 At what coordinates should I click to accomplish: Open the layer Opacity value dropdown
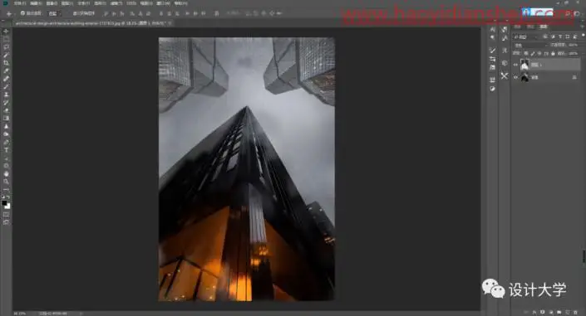tap(574, 45)
